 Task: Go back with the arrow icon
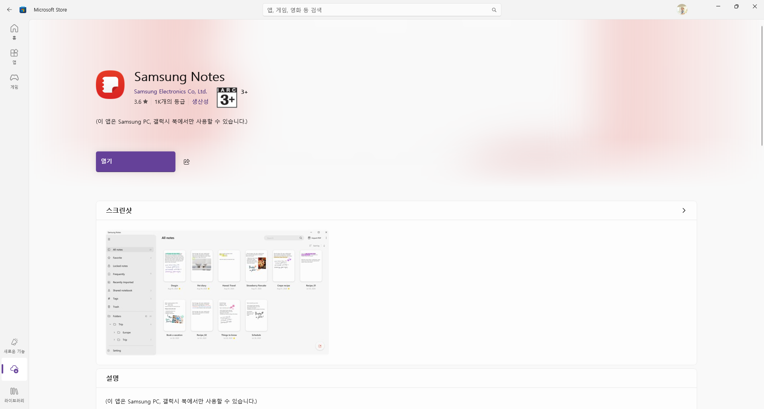click(x=10, y=10)
